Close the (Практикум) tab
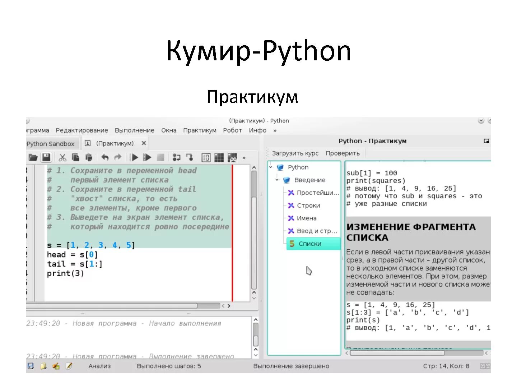This screenshot has width=517, height=388. click(x=144, y=143)
